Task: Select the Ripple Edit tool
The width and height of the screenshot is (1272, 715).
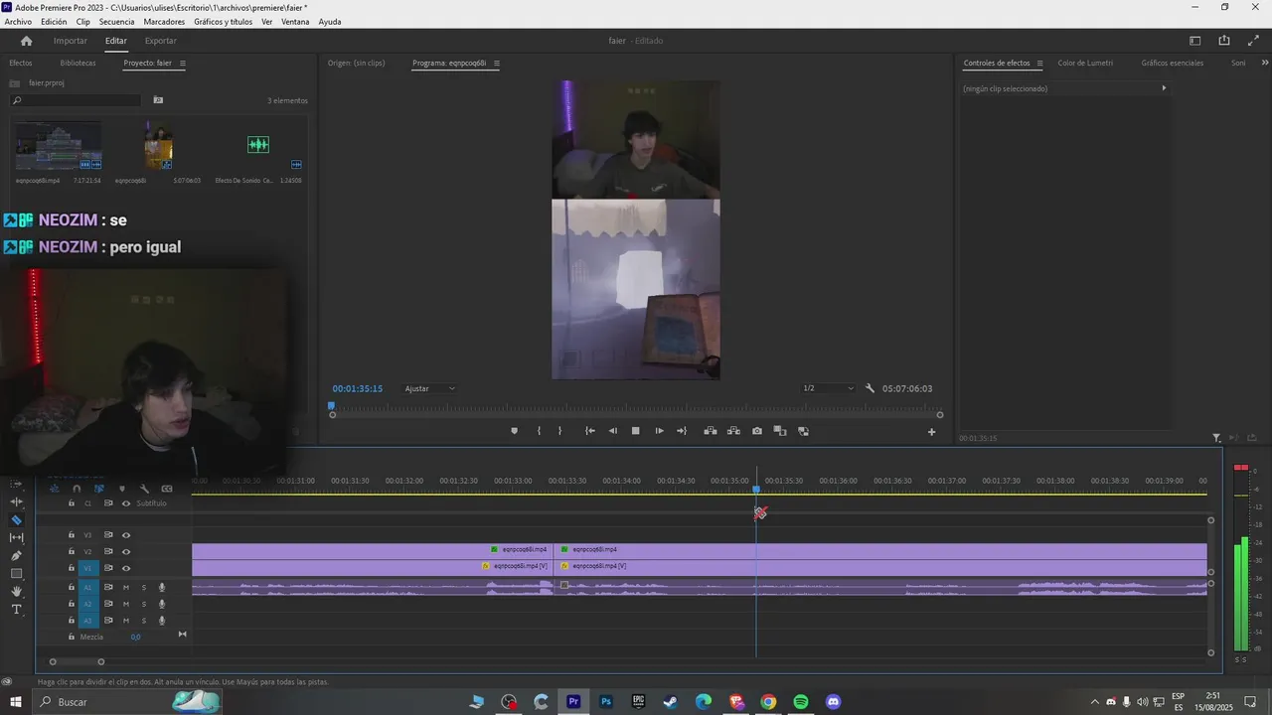Action: (16, 501)
